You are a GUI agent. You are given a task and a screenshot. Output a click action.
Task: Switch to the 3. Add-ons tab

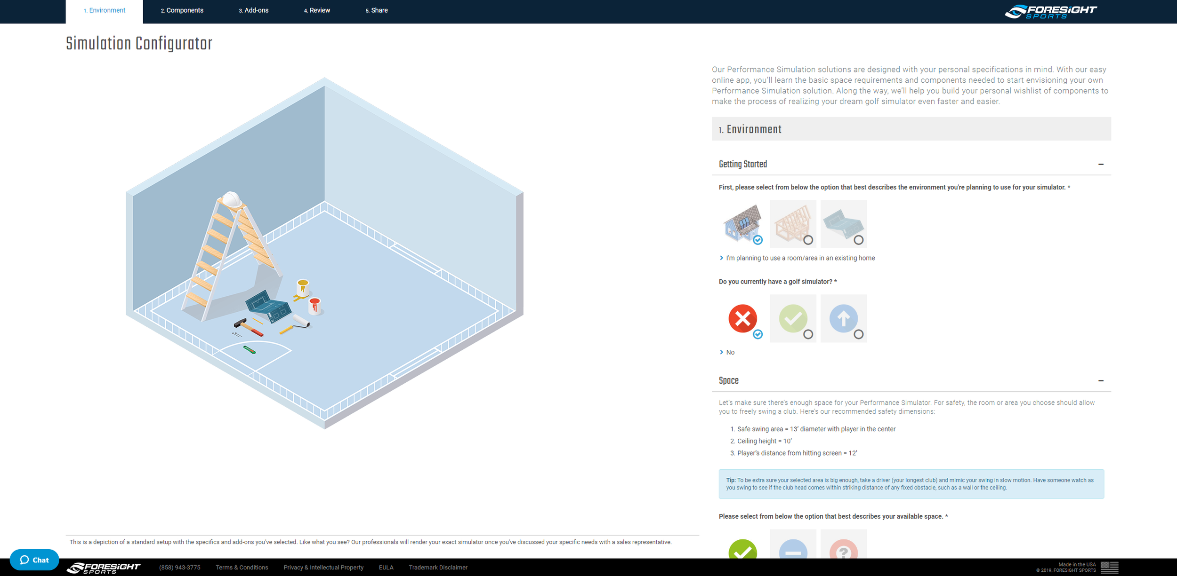click(x=253, y=10)
